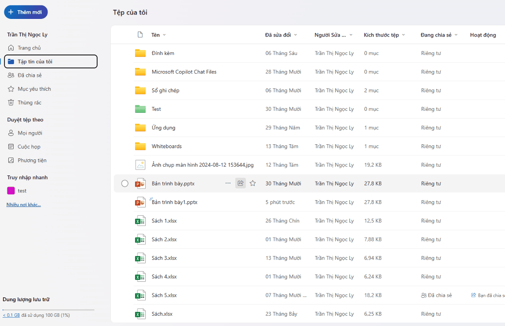The image size is (505, 326).
Task: Open the Đã sửa đổi column dropdown
Action: click(296, 35)
